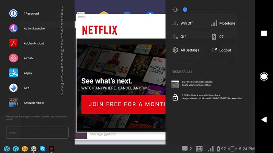Click the keyboard icon in the taskbar
The width and height of the screenshot is (273, 153).
pyautogui.click(x=199, y=149)
